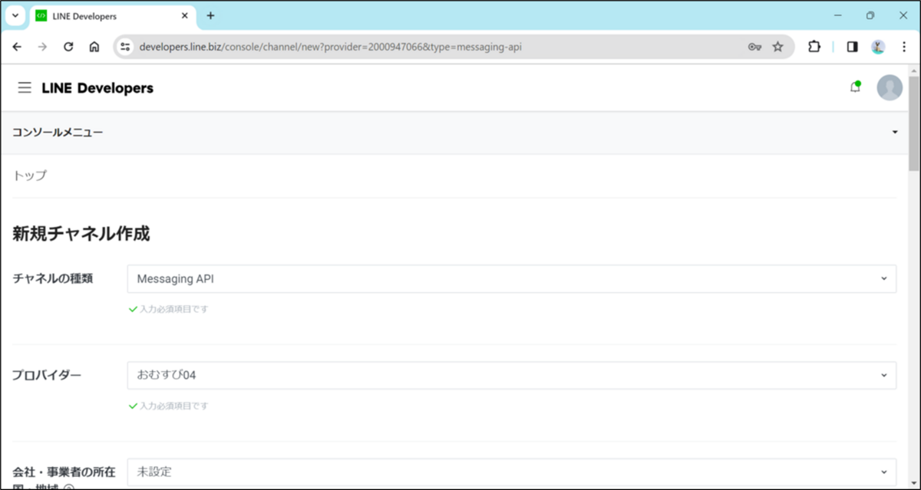Select the LINE Developers browser tab
The height and width of the screenshot is (490, 921).
114,16
